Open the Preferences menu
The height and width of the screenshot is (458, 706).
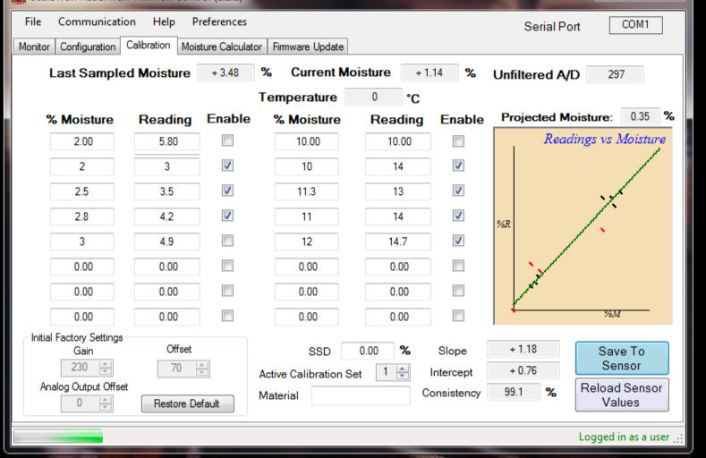tap(219, 21)
